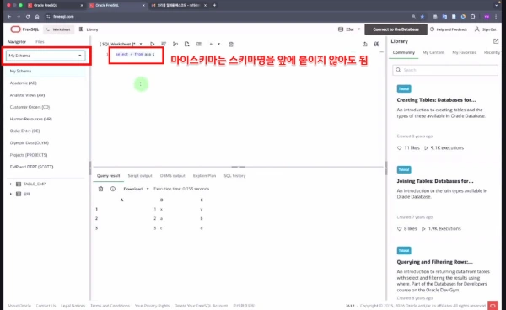The image size is (506, 310).
Task: Select Projects (PROJECTS) schema
Action: pyautogui.click(x=46, y=155)
